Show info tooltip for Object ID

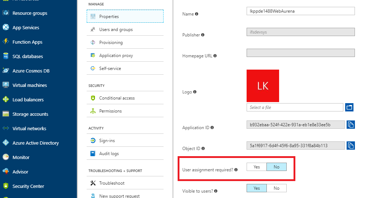coord(203,148)
